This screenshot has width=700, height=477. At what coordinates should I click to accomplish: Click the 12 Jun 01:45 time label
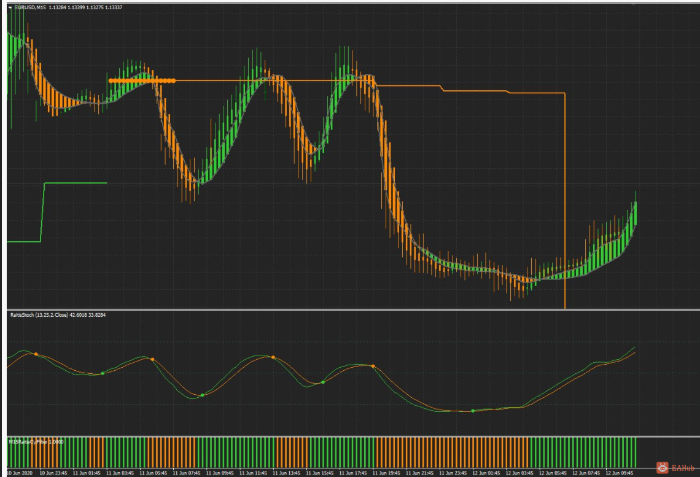[x=486, y=473]
